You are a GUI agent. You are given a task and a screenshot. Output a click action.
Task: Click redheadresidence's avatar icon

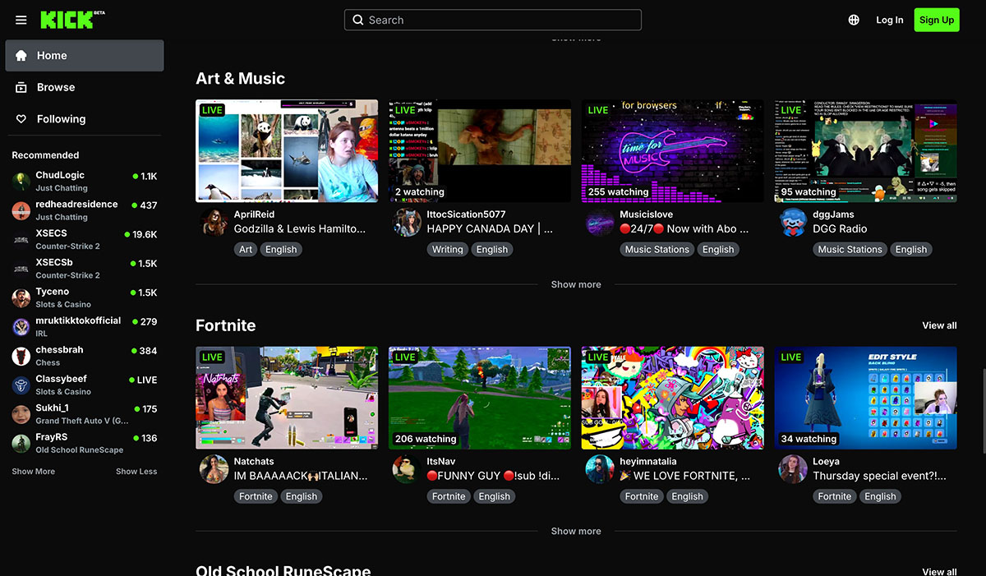pos(21,210)
